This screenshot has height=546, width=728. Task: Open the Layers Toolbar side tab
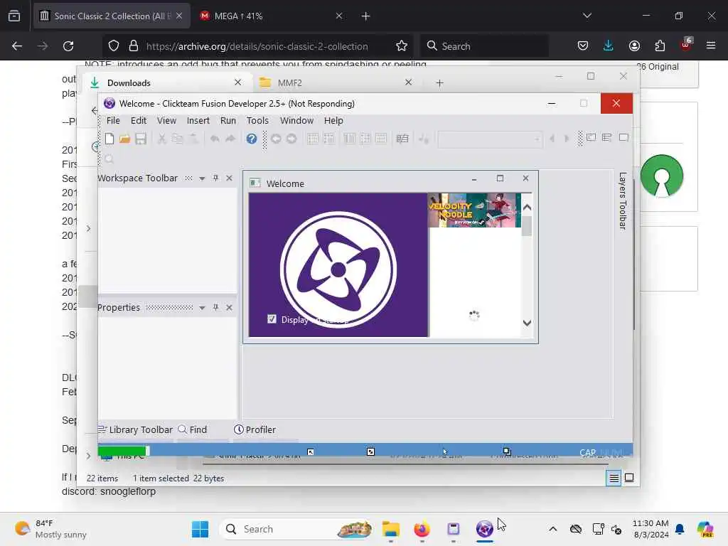[x=623, y=200]
